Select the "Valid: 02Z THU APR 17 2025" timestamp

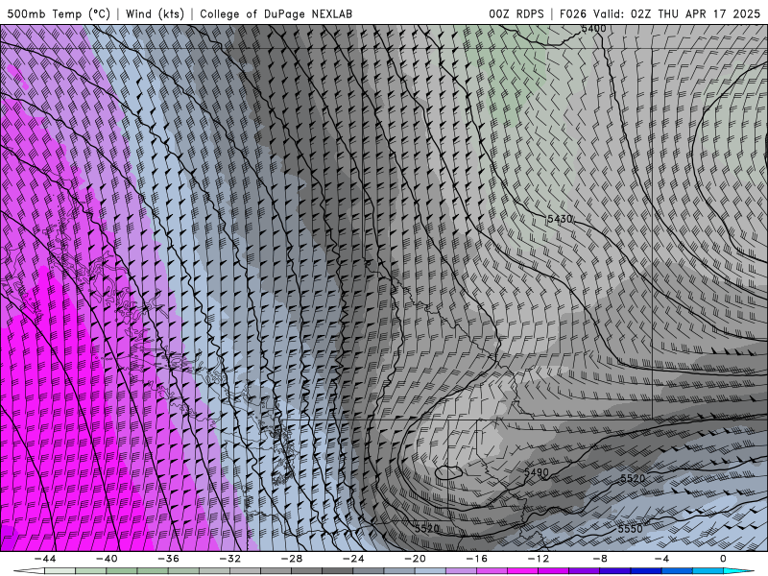[677, 13]
